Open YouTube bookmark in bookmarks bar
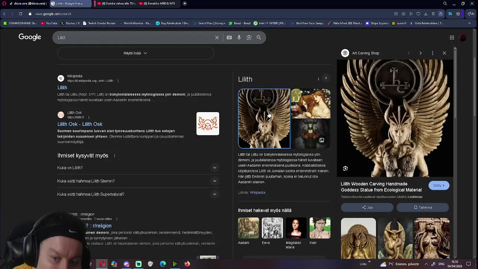Screen dimensions: 478x269 (x=49, y=23)
